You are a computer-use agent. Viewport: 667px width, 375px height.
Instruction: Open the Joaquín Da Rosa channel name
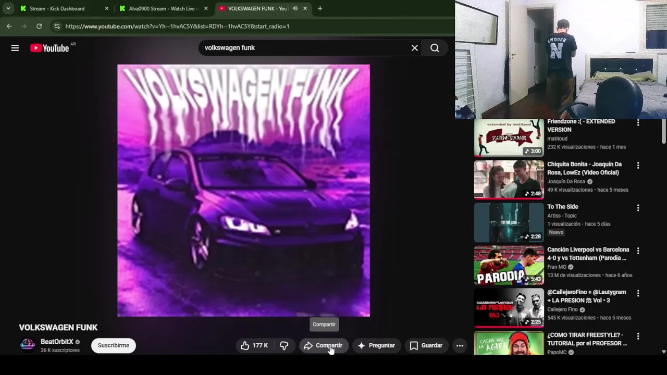pos(566,181)
